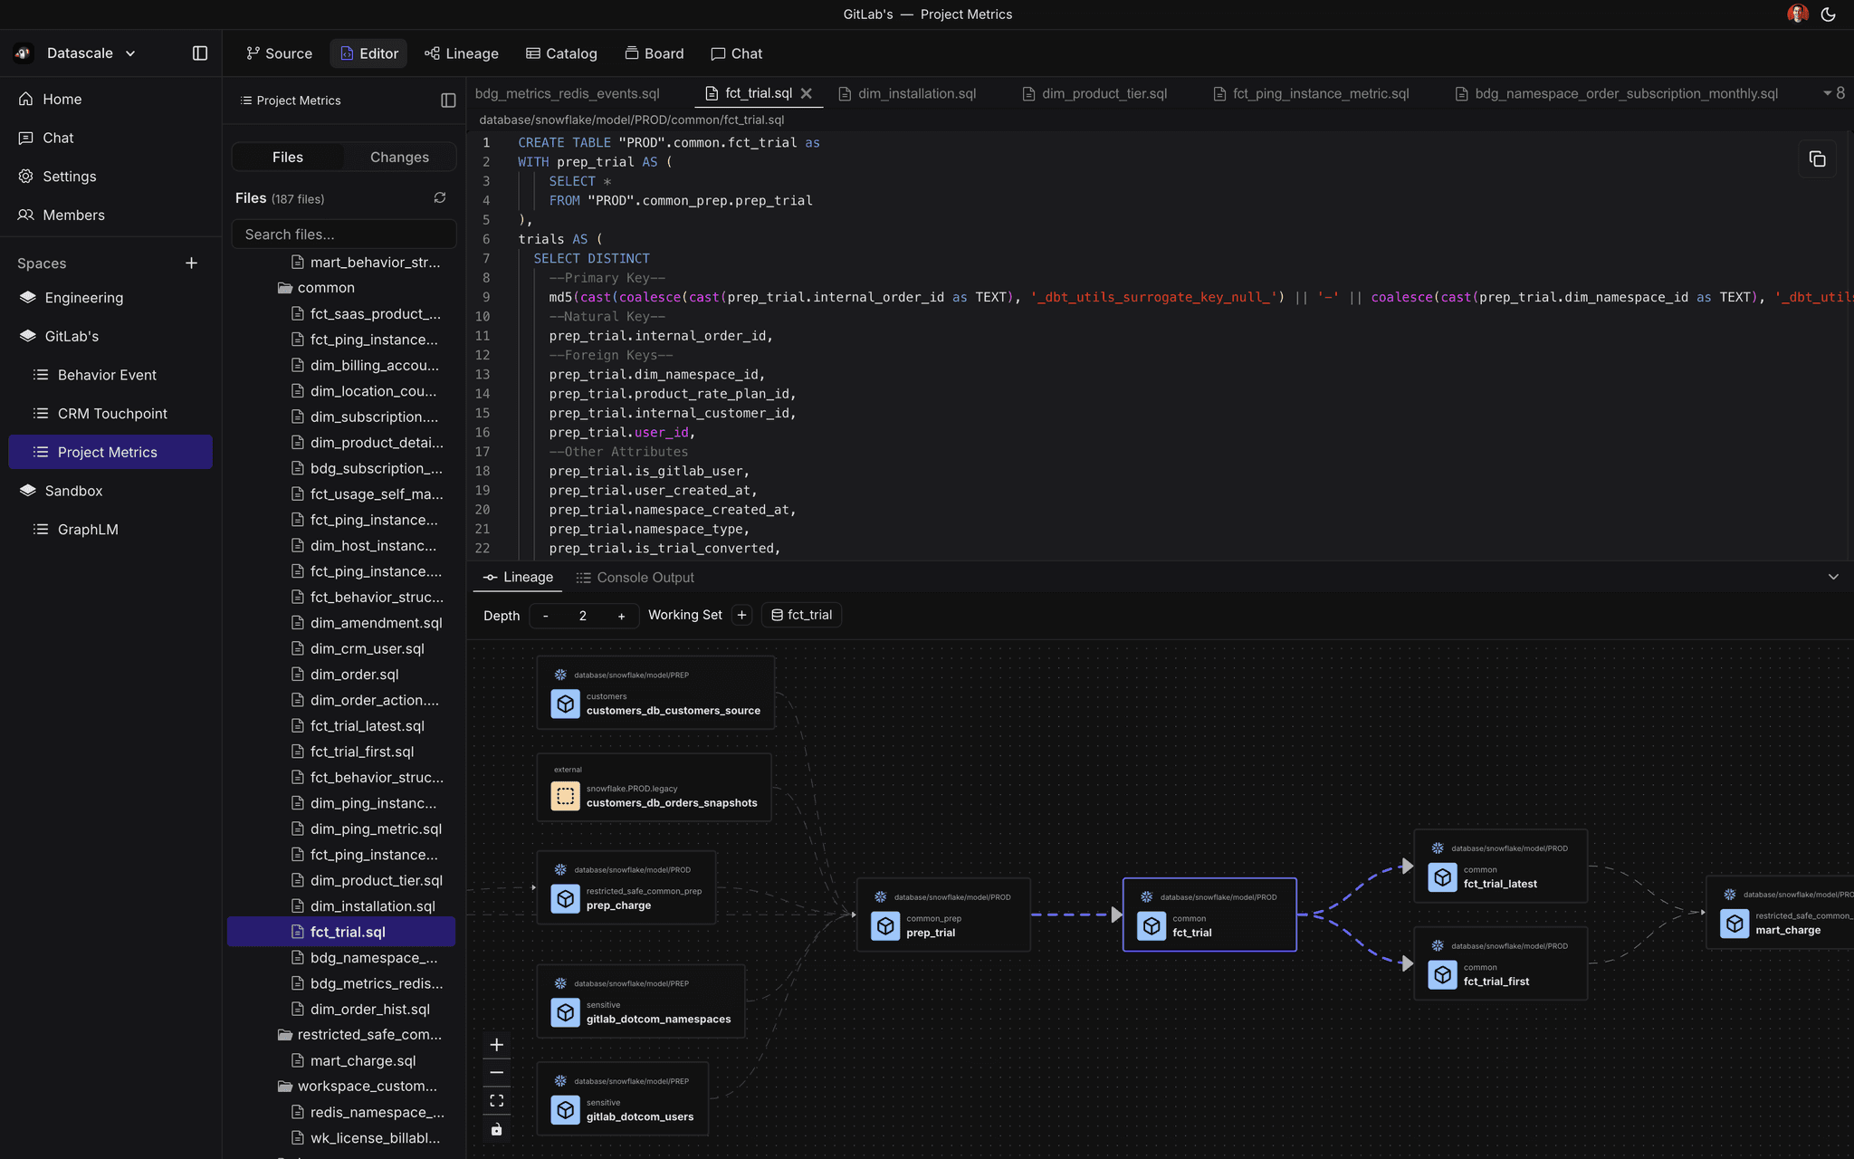Select the fct_trial chip in Working Set
The image size is (1854, 1159).
click(x=801, y=615)
